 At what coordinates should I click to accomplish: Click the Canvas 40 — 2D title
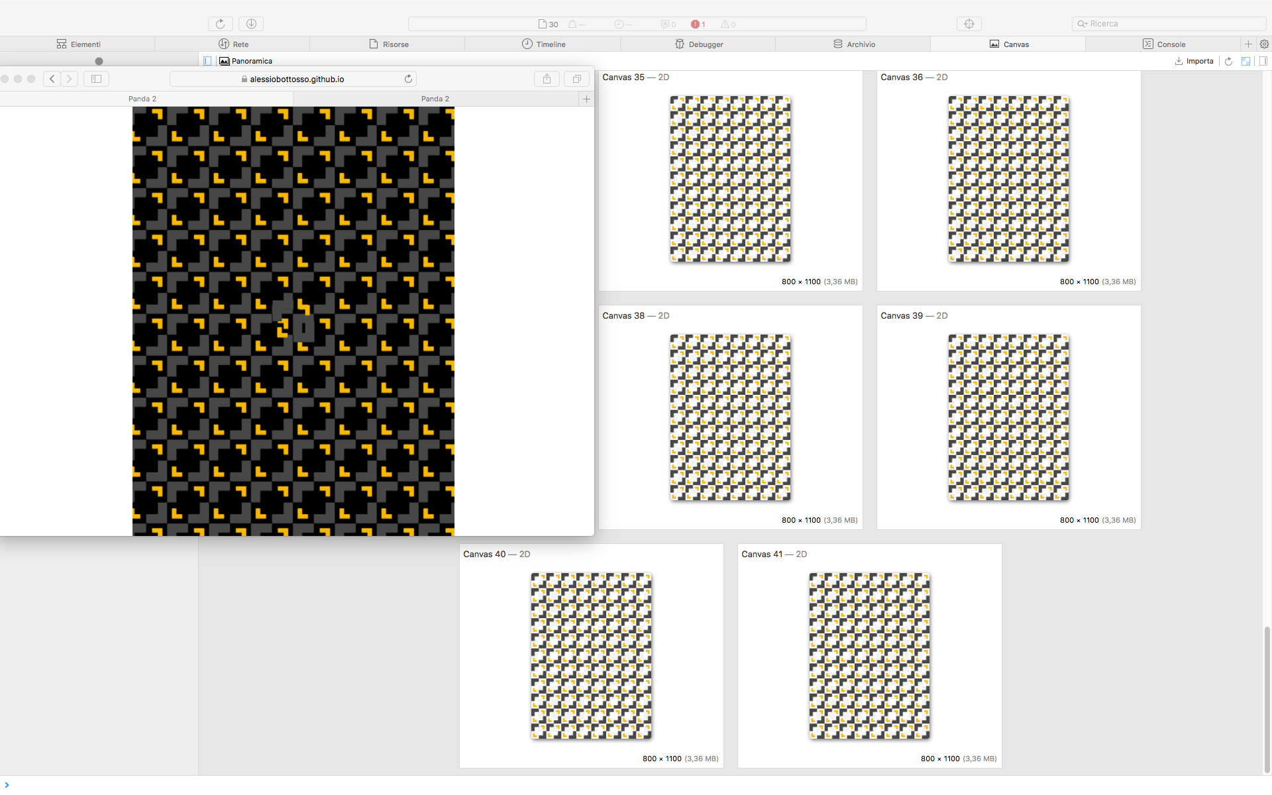(x=496, y=555)
